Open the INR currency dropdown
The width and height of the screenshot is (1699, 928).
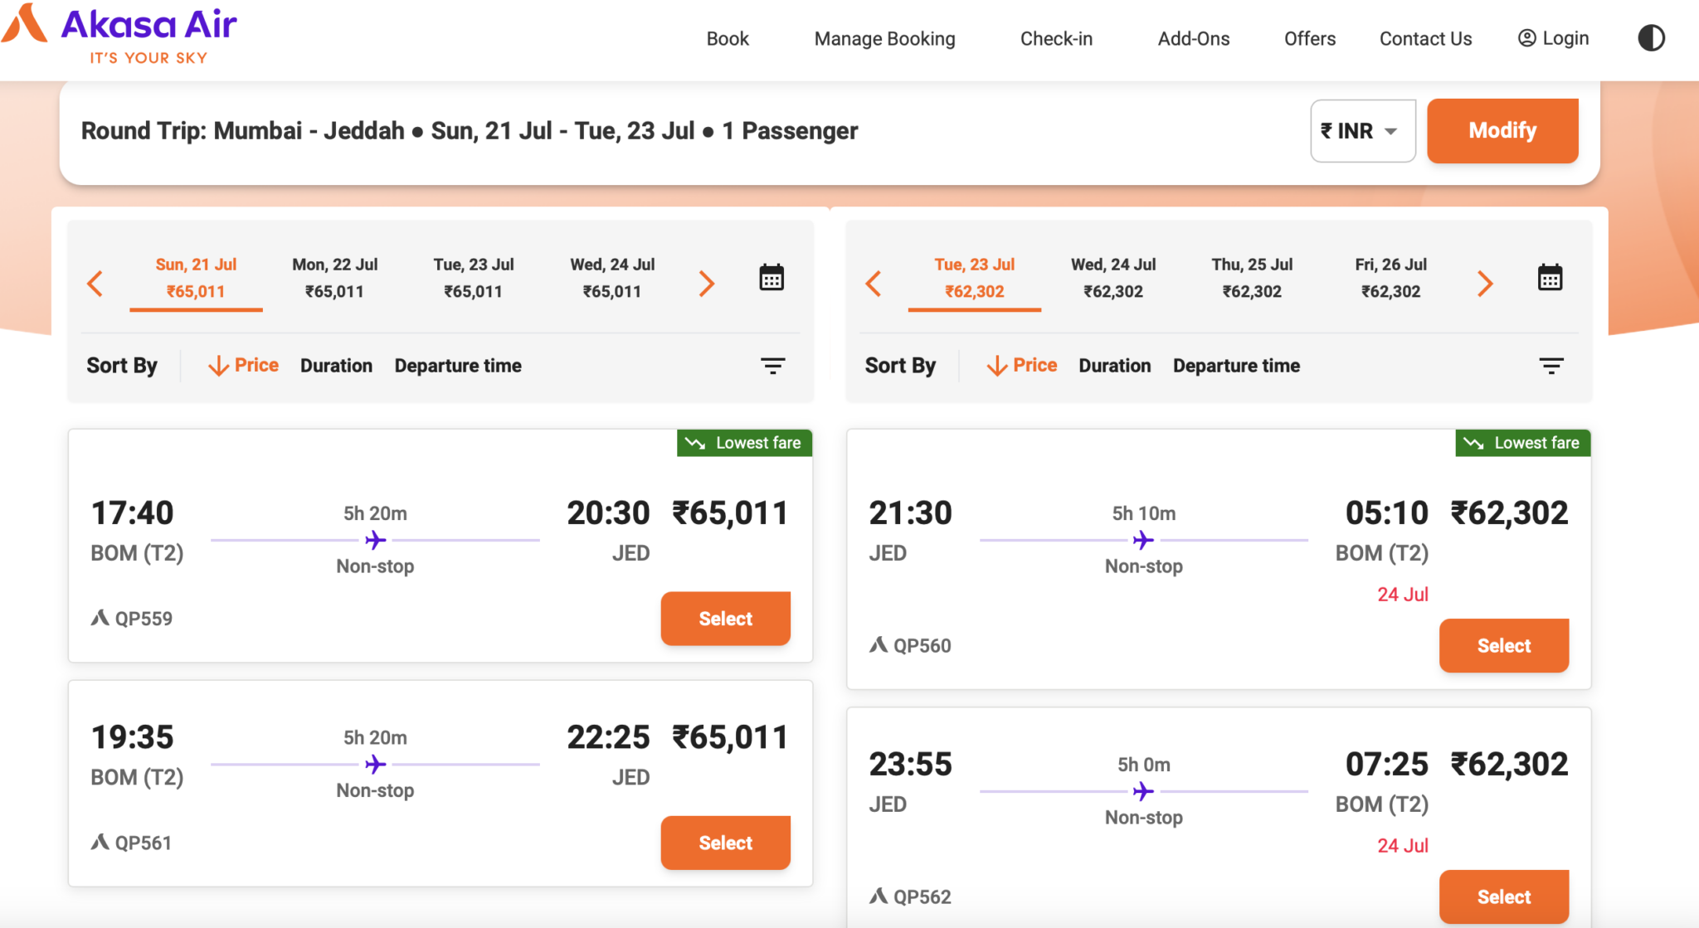[1361, 130]
